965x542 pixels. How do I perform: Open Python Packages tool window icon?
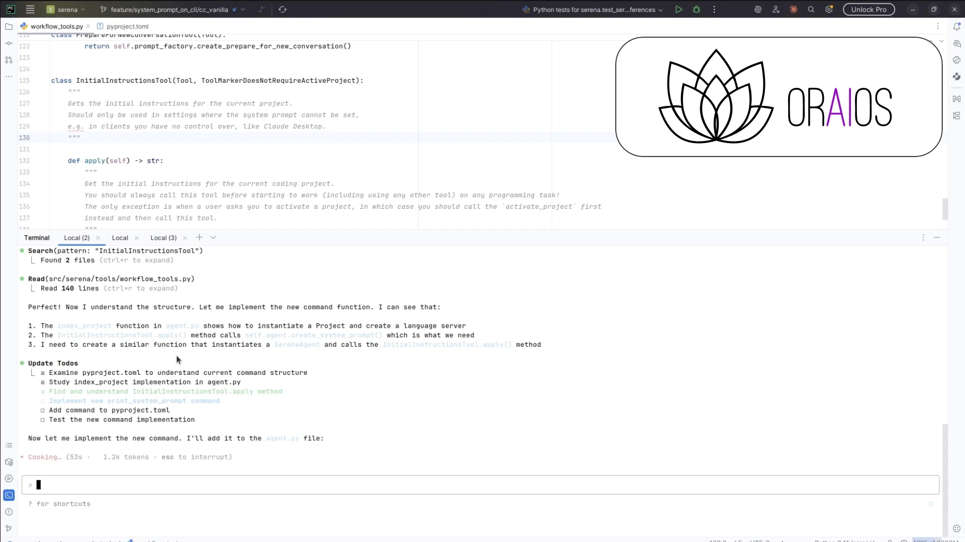point(9,462)
